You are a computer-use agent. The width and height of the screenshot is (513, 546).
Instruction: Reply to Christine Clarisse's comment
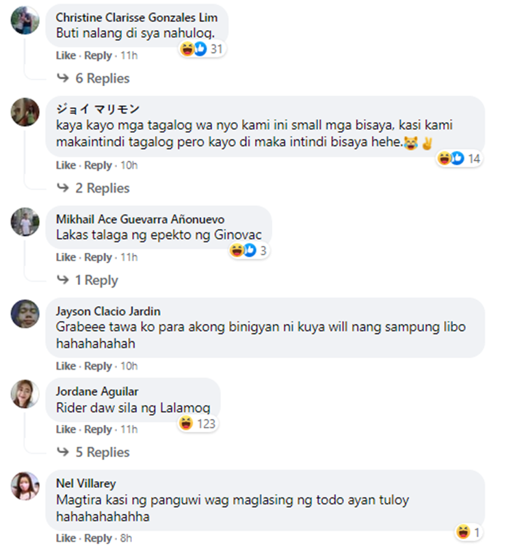[x=98, y=55]
